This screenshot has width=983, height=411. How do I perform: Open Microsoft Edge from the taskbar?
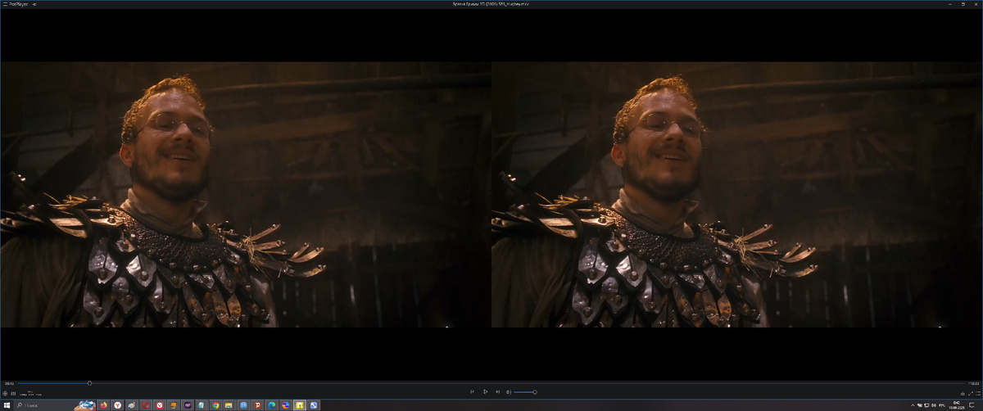coord(272,405)
